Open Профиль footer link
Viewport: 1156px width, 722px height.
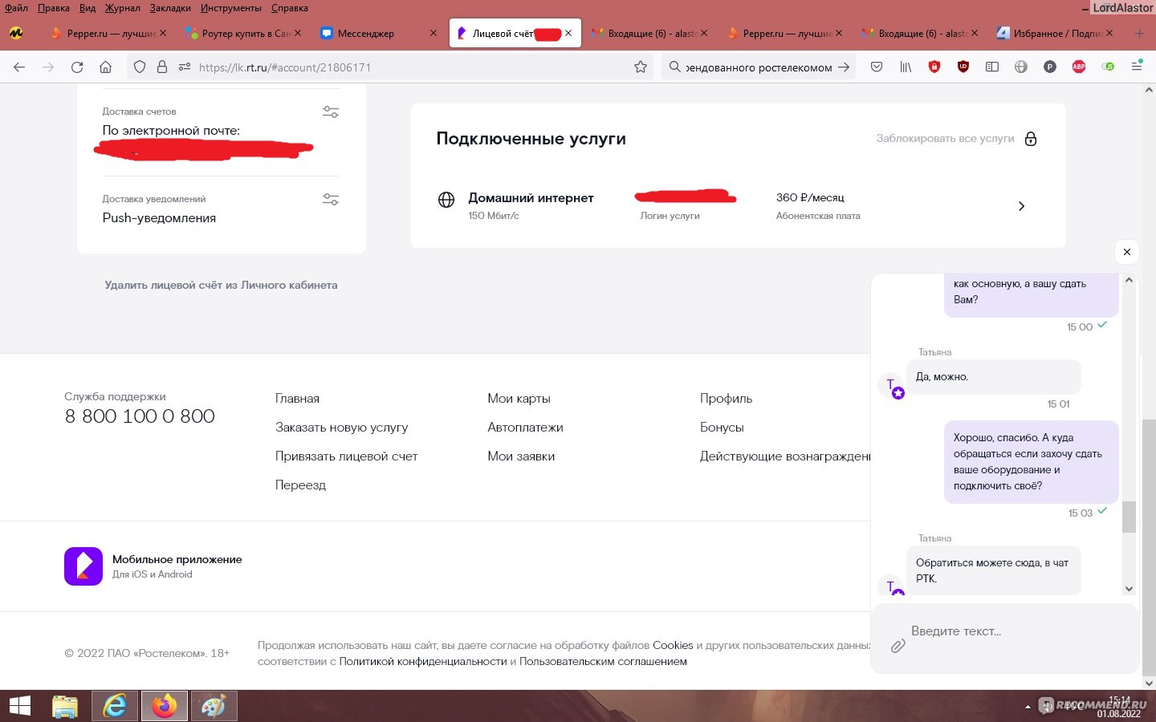tap(726, 399)
